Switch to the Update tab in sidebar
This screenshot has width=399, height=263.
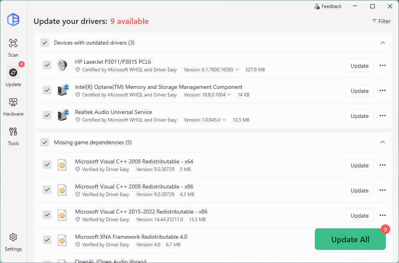(13, 77)
